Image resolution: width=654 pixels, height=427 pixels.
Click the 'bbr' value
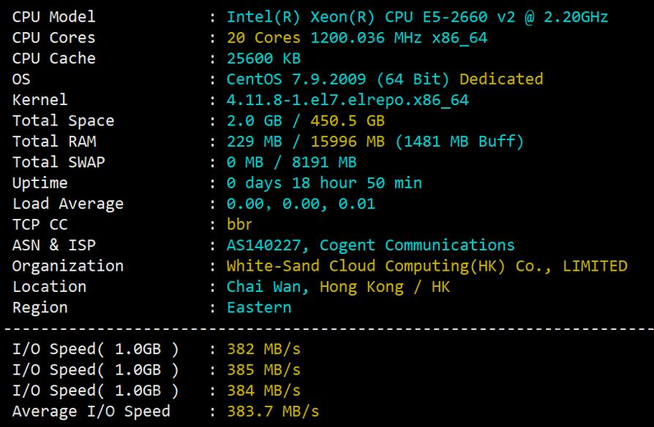pyautogui.click(x=239, y=224)
